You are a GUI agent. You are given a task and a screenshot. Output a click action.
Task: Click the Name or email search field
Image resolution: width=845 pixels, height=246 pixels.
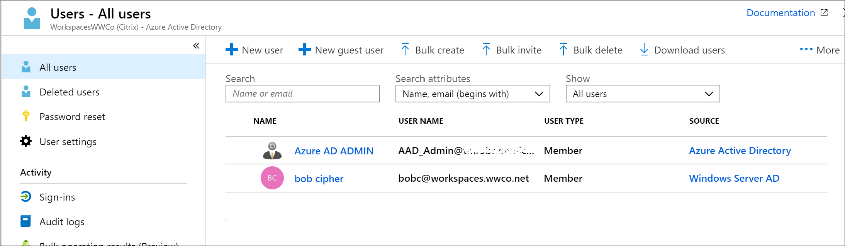pyautogui.click(x=302, y=94)
